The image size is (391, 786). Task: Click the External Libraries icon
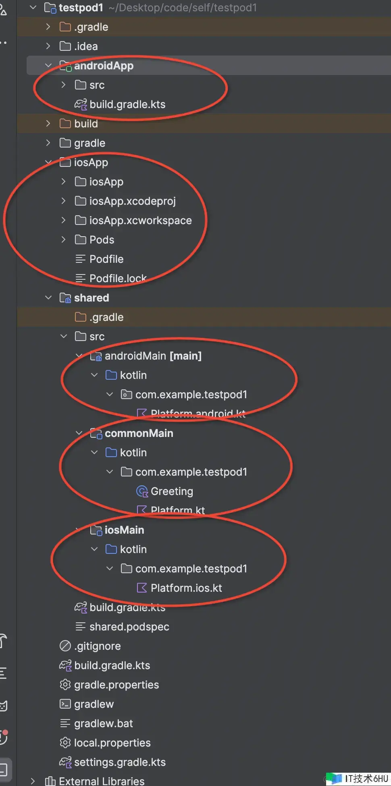point(50,781)
